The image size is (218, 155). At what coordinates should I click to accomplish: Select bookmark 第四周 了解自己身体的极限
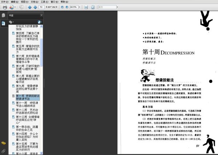click(x=28, y=37)
